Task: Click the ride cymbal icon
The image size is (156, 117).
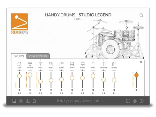Action: (x=93, y=64)
